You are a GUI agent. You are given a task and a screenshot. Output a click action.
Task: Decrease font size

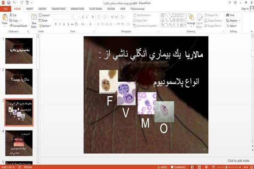coord(87,17)
